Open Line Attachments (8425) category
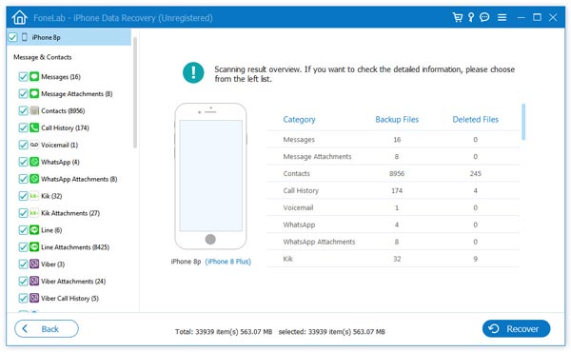Image resolution: width=571 pixels, height=352 pixels. tap(75, 247)
